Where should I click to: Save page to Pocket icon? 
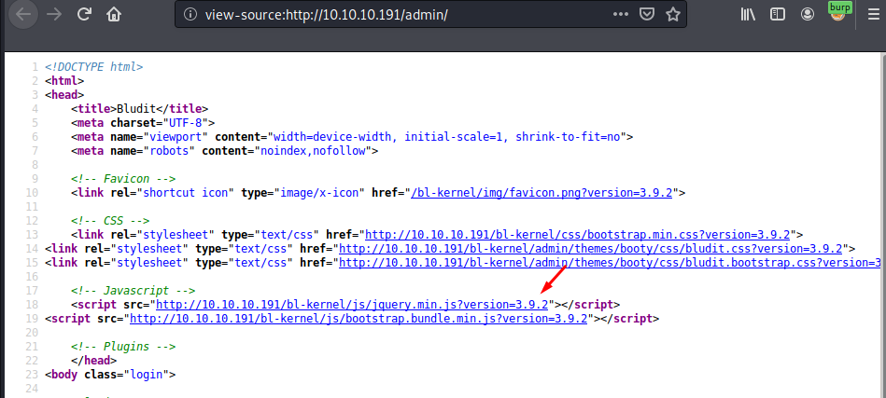point(646,15)
